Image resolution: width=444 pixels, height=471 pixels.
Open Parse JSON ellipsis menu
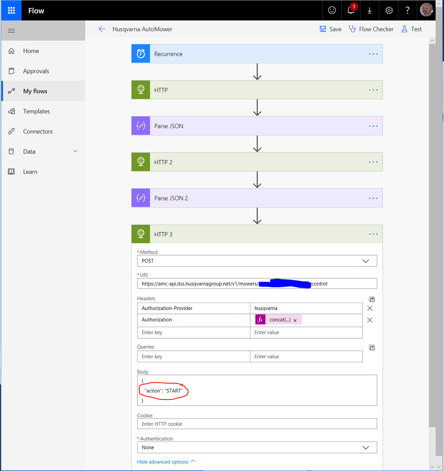[373, 126]
